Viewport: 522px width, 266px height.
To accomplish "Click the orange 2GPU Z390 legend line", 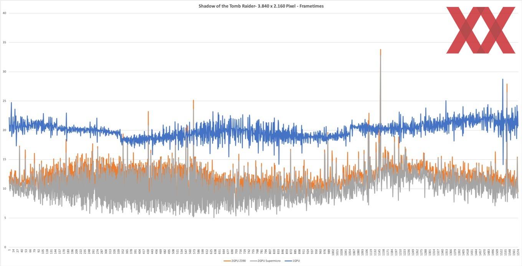I will [x=227, y=261].
